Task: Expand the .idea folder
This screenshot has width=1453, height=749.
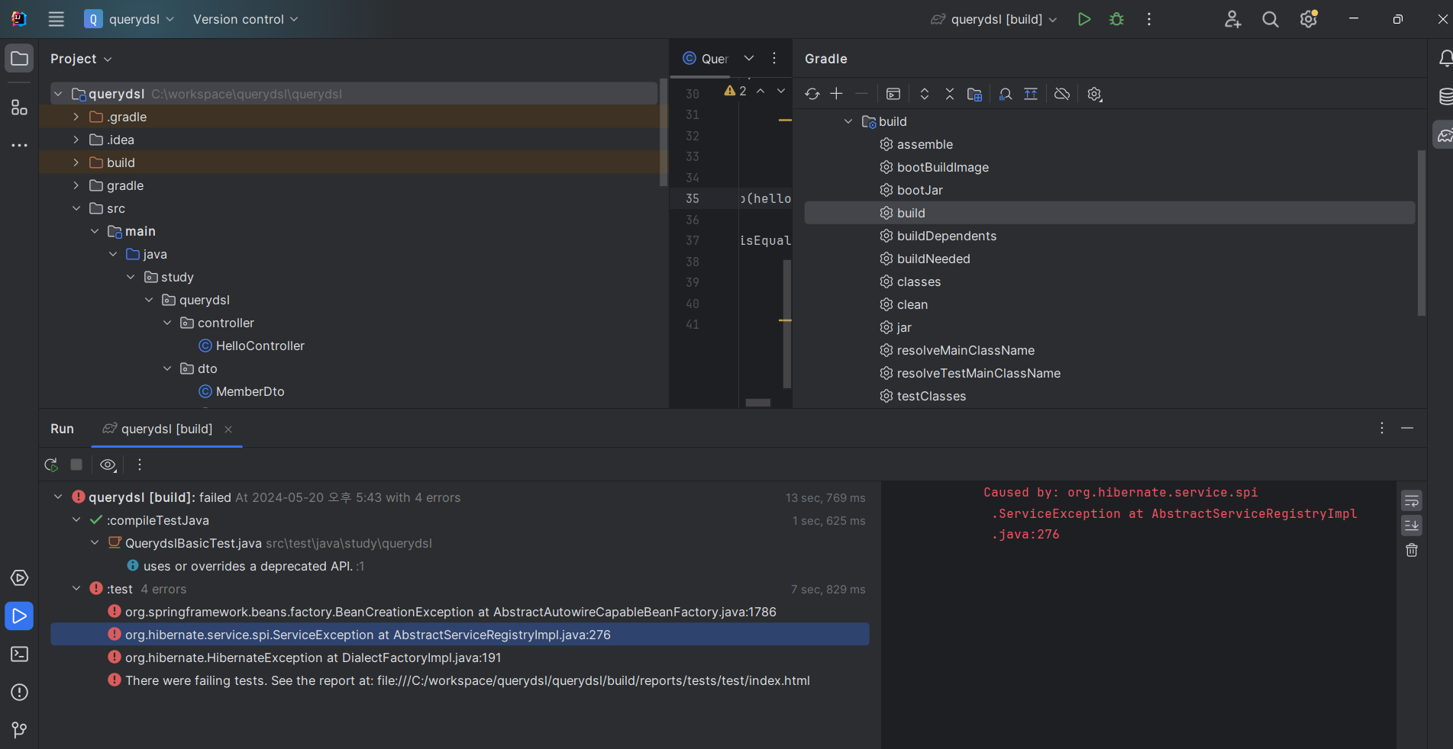Action: [x=76, y=140]
